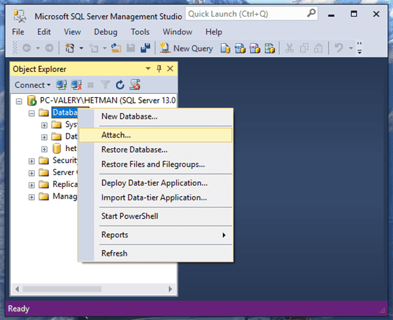393x320 pixels.
Task: Select the PC-VALERY\HETMAN server item
Action: click(x=108, y=100)
